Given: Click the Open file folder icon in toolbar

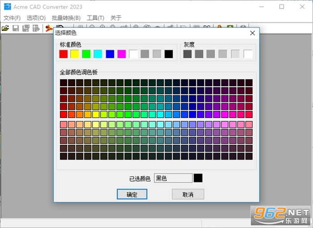Looking at the screenshot, I should 5,28.
